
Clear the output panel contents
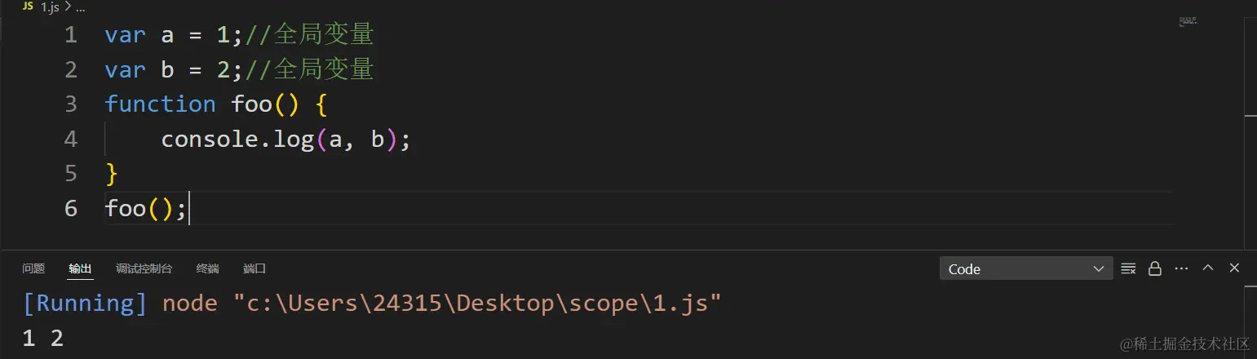[1129, 268]
